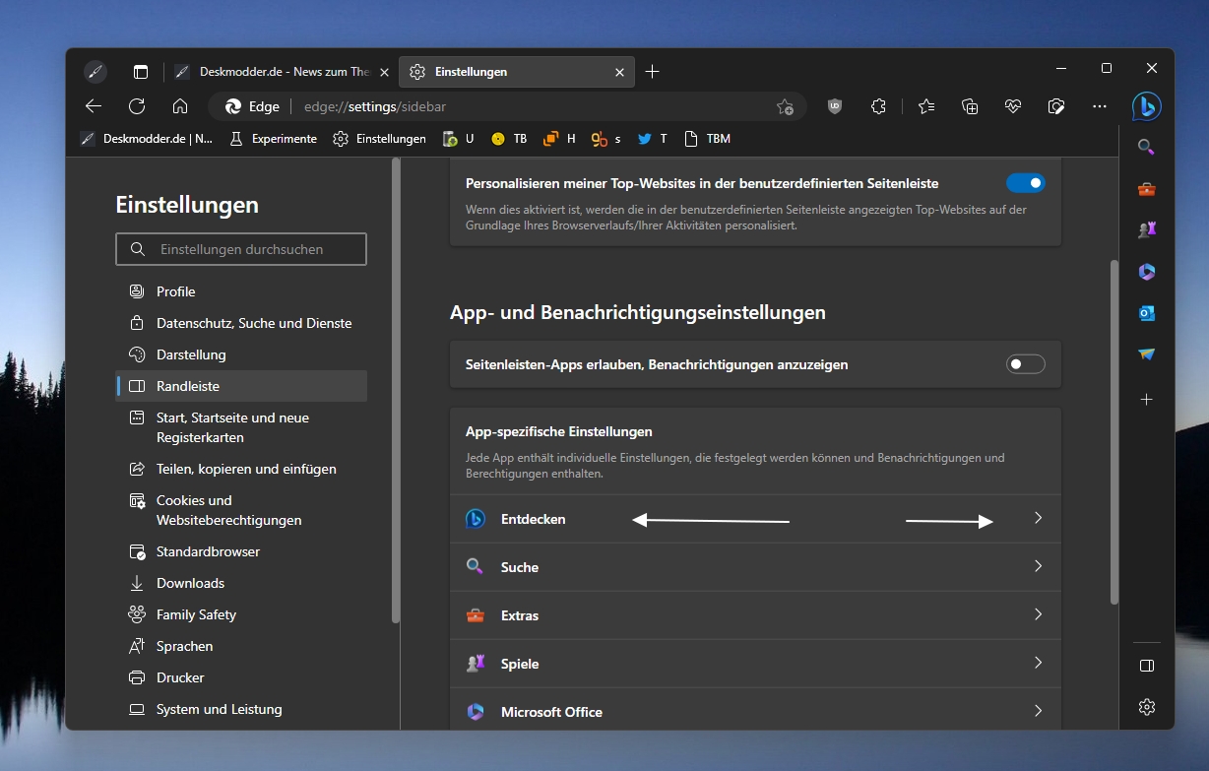Disable personalized Top-Websites toggle
The width and height of the screenshot is (1209, 771).
coord(1025,183)
